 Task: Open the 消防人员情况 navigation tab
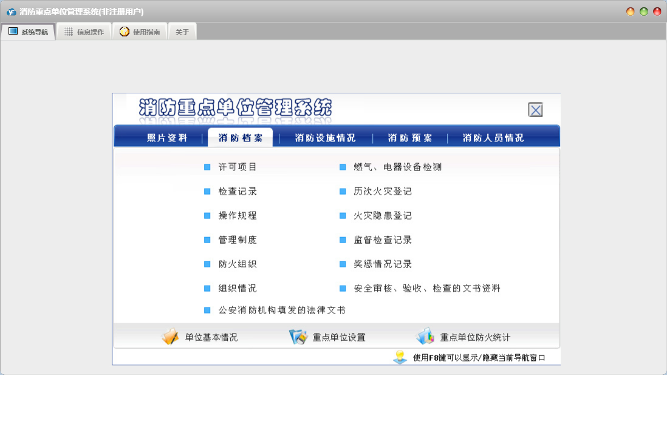(x=493, y=138)
